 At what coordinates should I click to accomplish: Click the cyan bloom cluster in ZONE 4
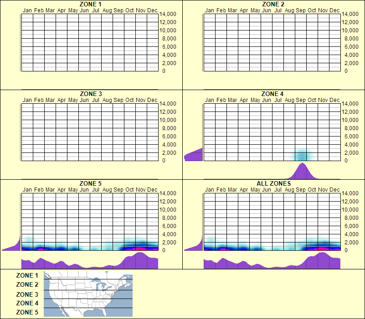click(301, 156)
